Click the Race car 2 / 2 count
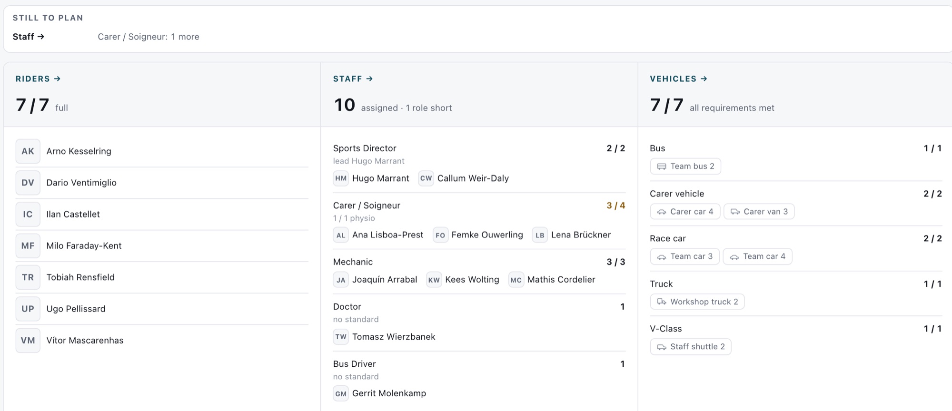952x411 pixels. click(933, 239)
